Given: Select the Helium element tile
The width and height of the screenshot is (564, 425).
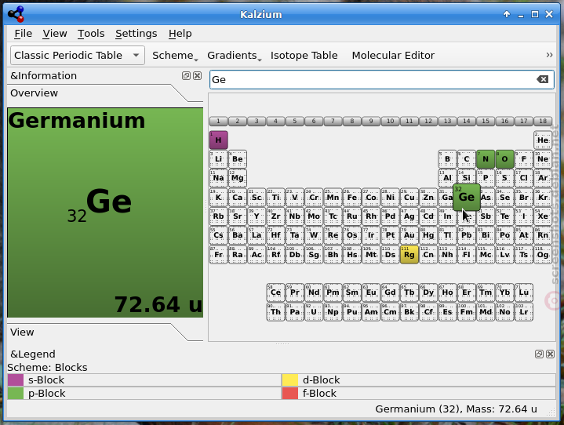Looking at the screenshot, I should (x=543, y=140).
